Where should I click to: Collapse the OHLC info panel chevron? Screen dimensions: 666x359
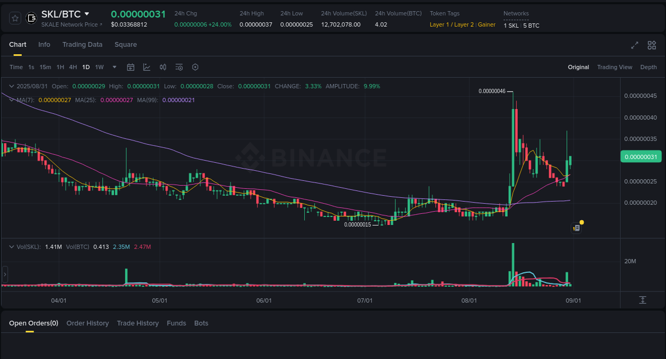(x=11, y=86)
